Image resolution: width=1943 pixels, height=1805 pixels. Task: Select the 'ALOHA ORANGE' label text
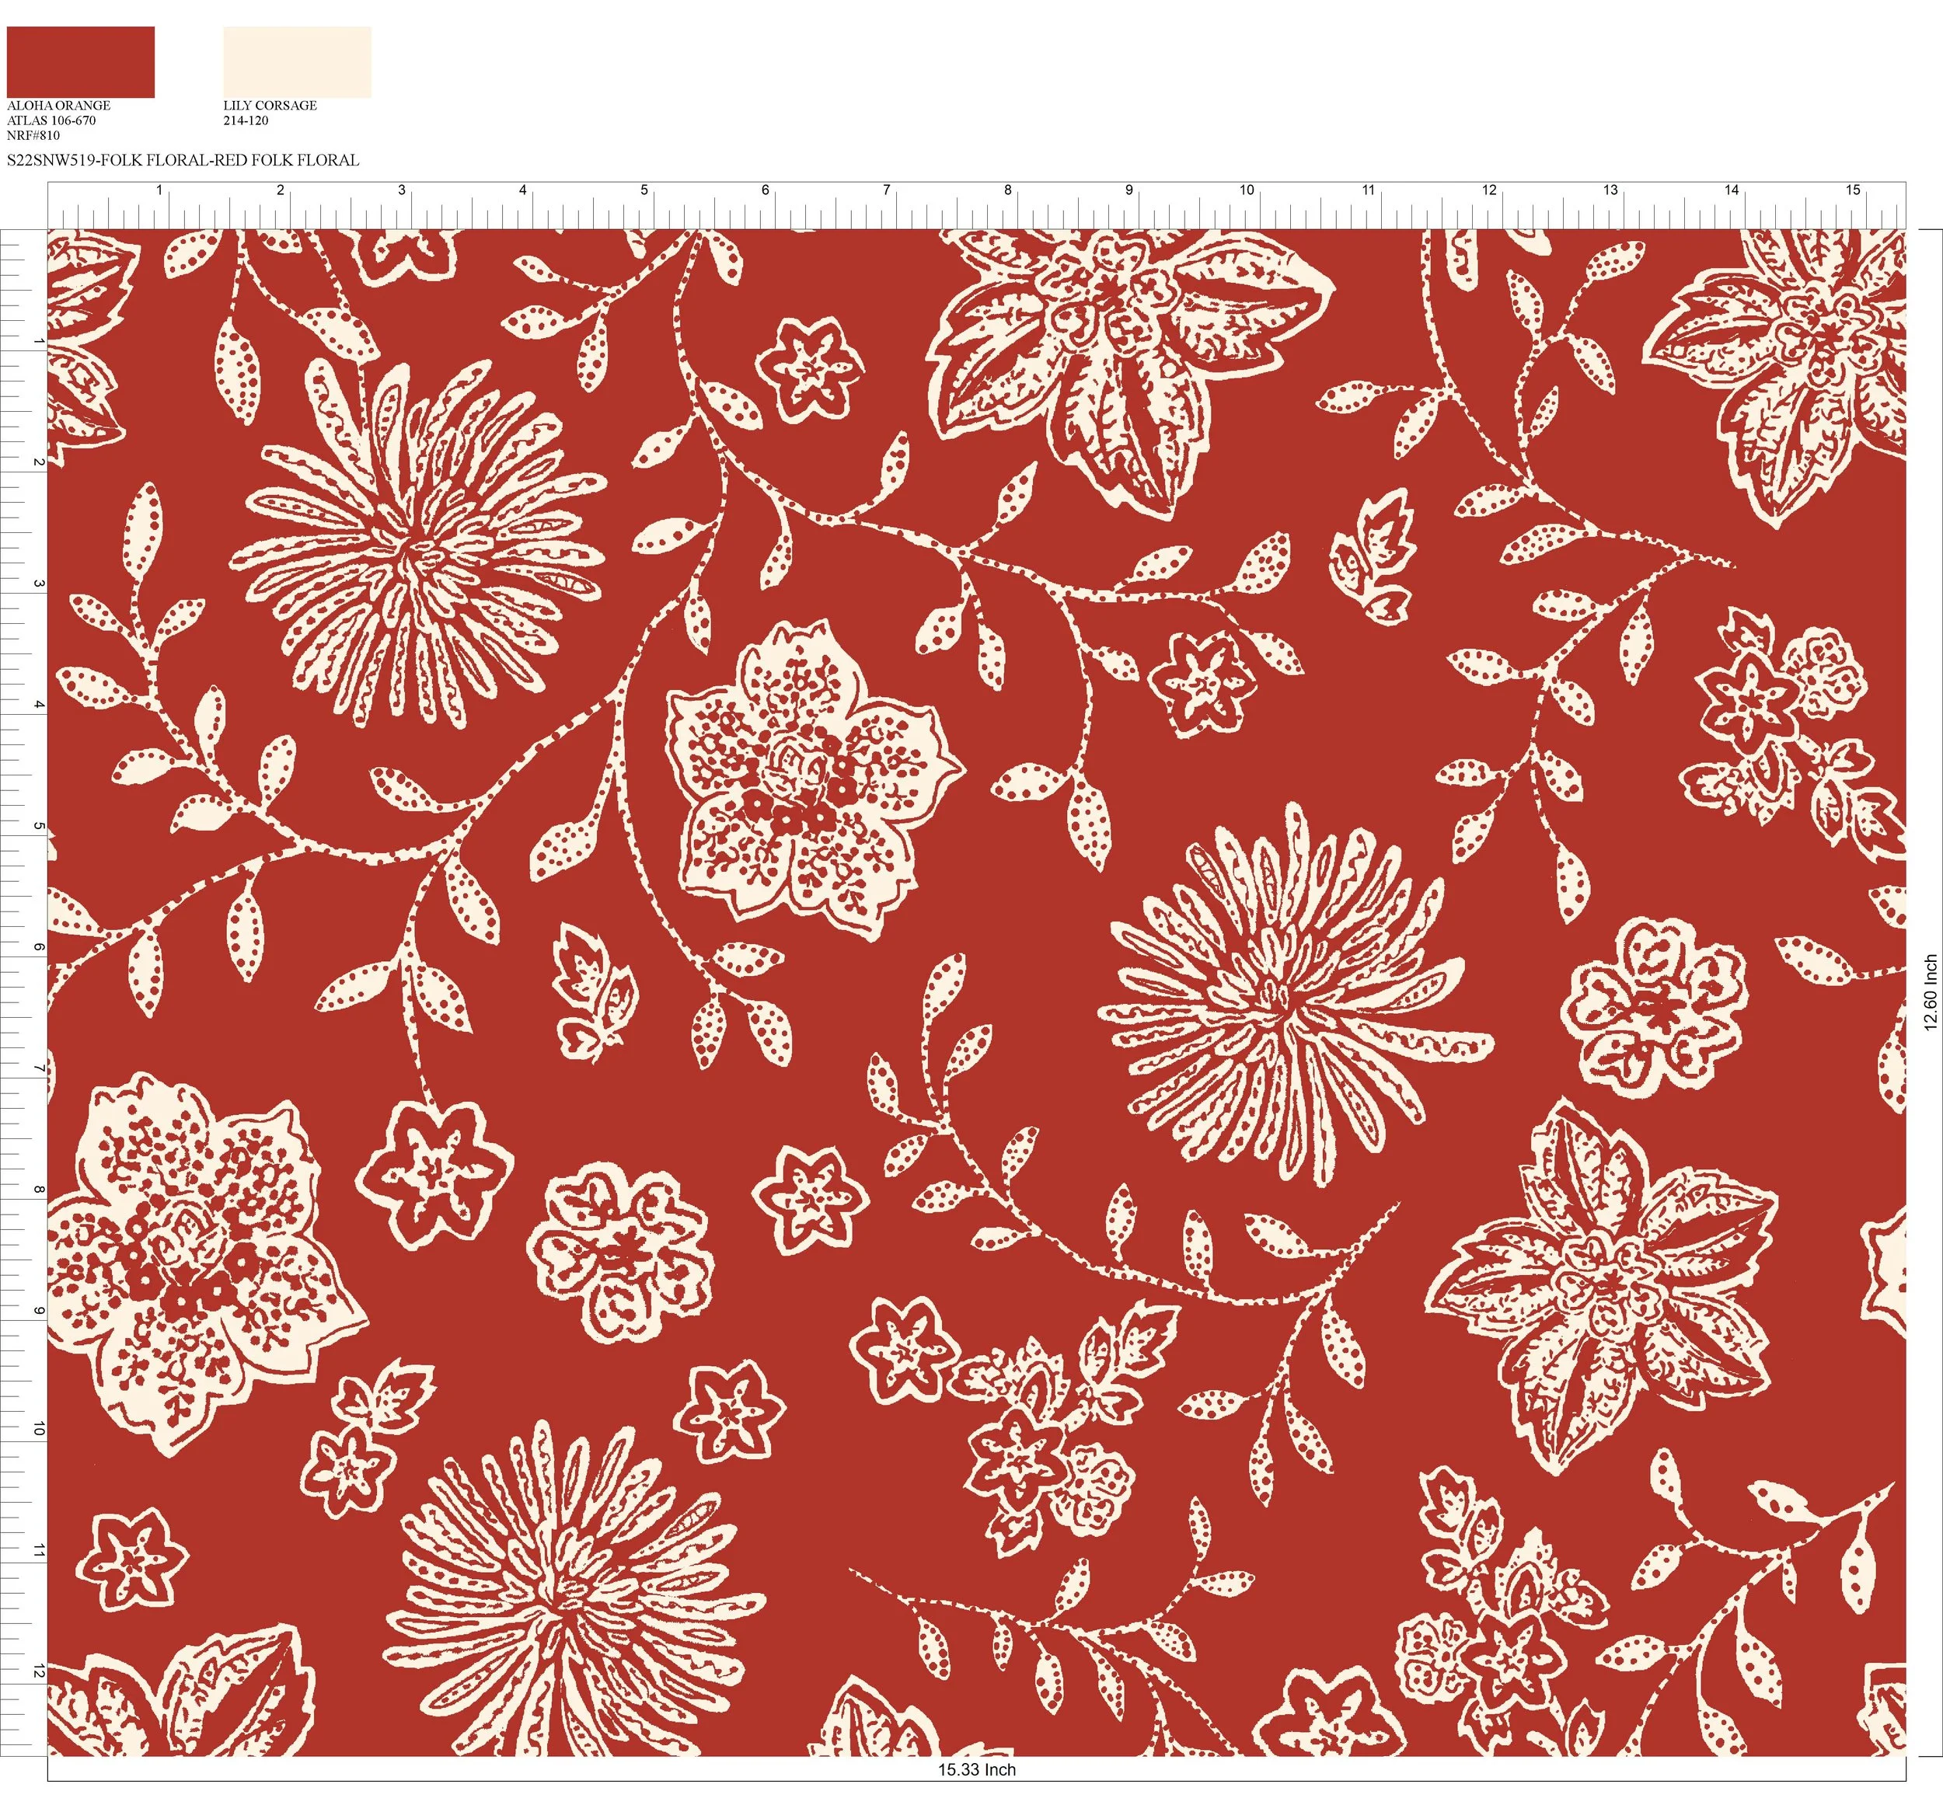point(58,106)
